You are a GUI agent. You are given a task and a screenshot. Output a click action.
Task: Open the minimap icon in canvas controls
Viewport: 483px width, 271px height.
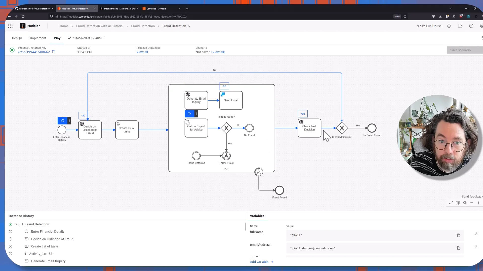[458, 202]
